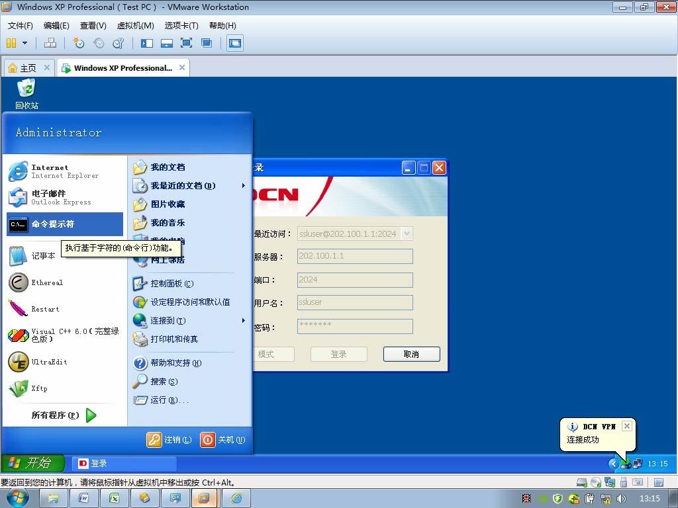Open Visual C++ 6.0
Screen dimensions: 678x508
point(65,335)
